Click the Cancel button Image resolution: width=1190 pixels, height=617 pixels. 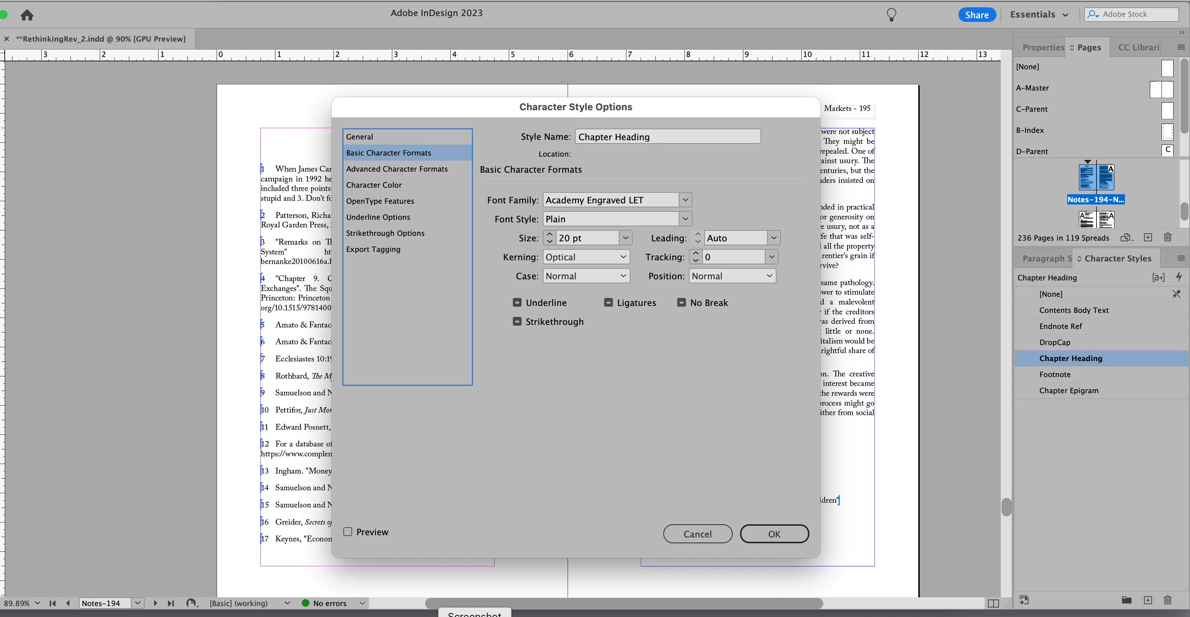click(697, 534)
